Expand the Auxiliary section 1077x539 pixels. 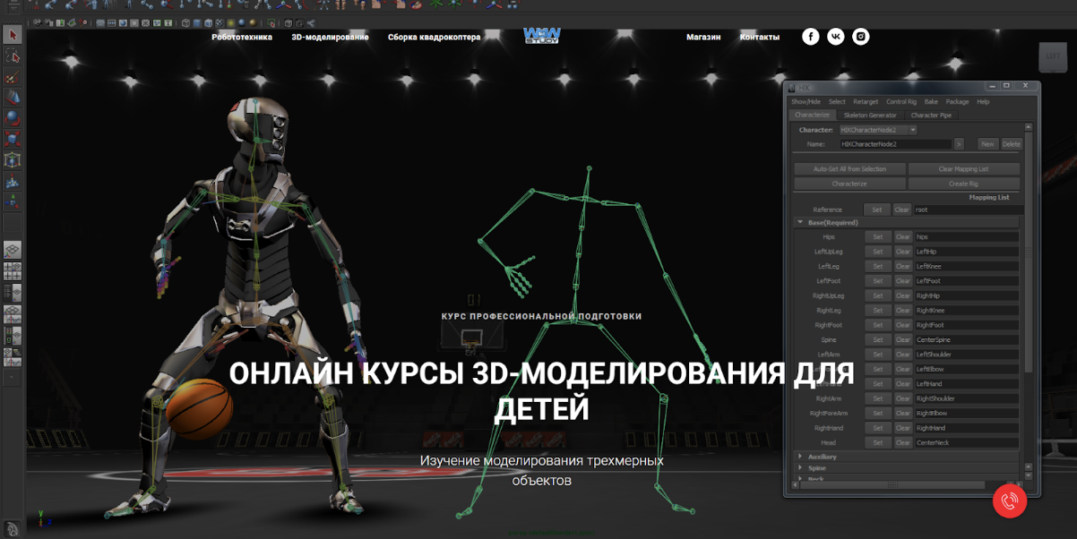[799, 457]
